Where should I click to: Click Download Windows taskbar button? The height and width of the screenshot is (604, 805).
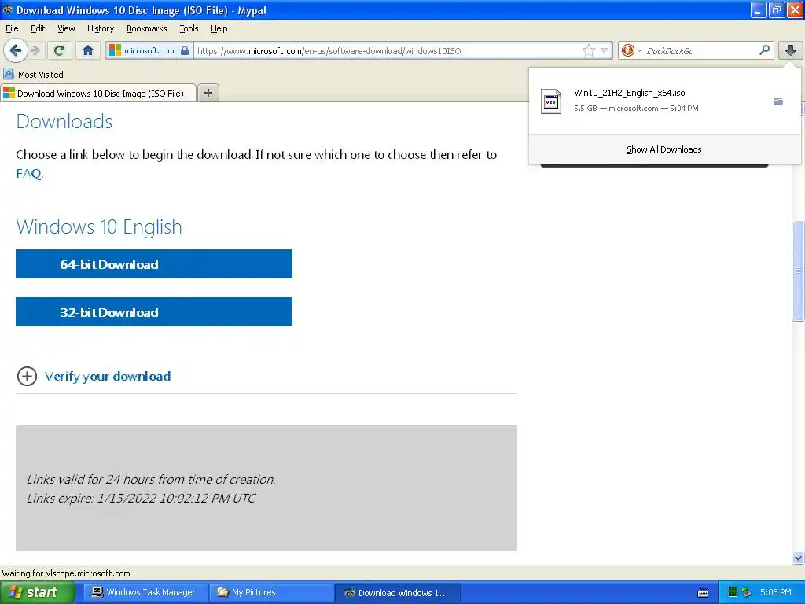(x=397, y=592)
